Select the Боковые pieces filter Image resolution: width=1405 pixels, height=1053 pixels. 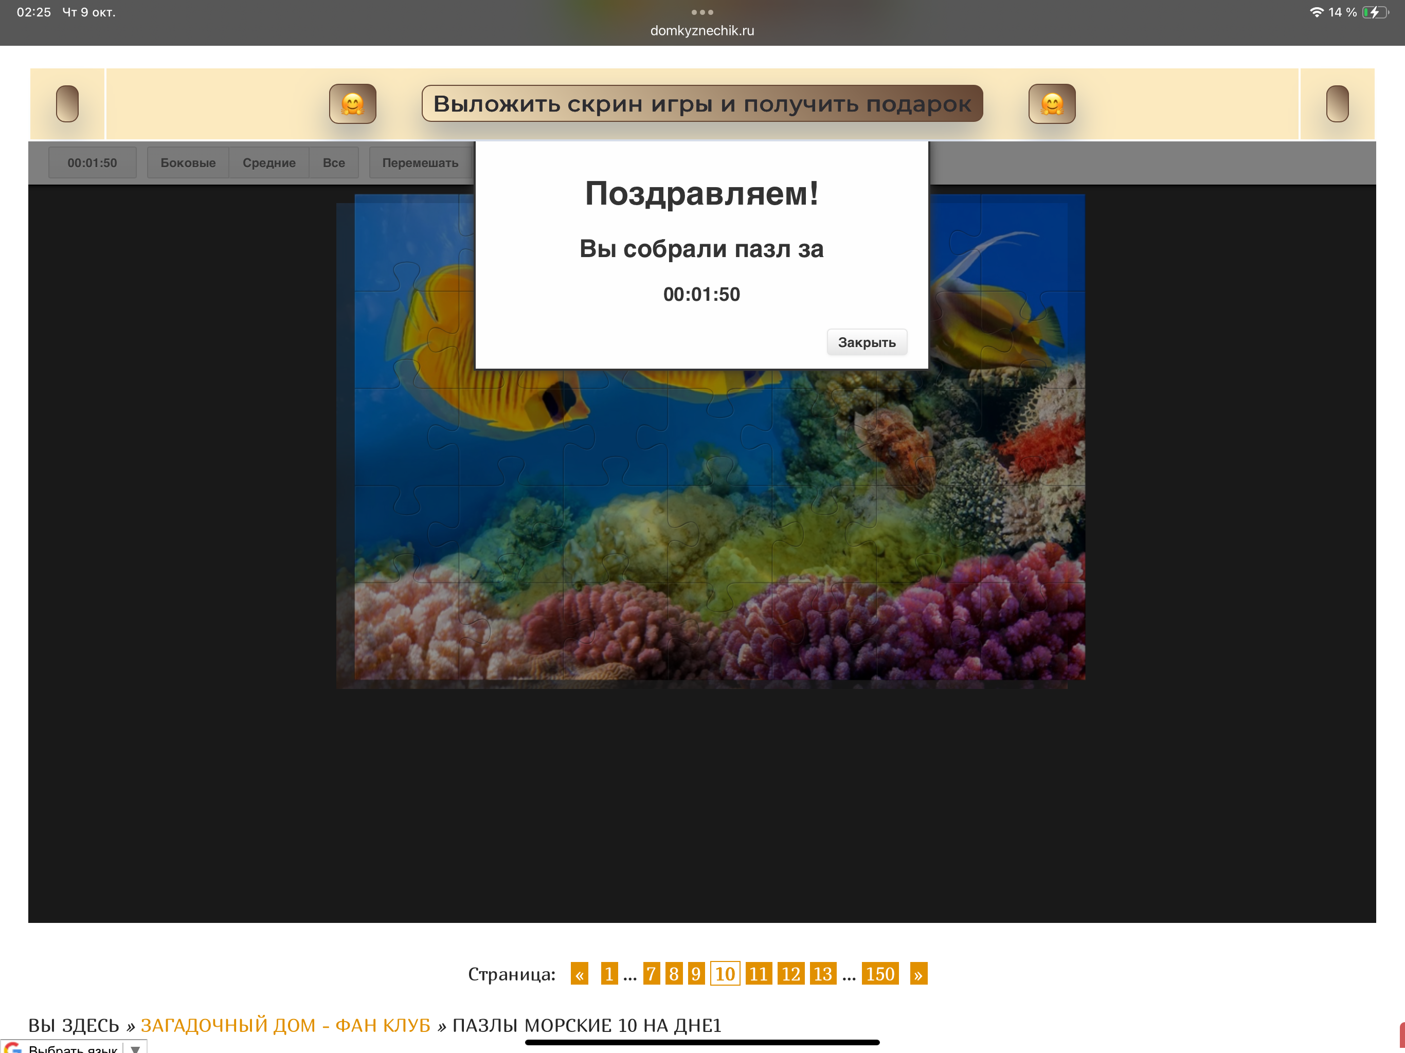pos(188,162)
